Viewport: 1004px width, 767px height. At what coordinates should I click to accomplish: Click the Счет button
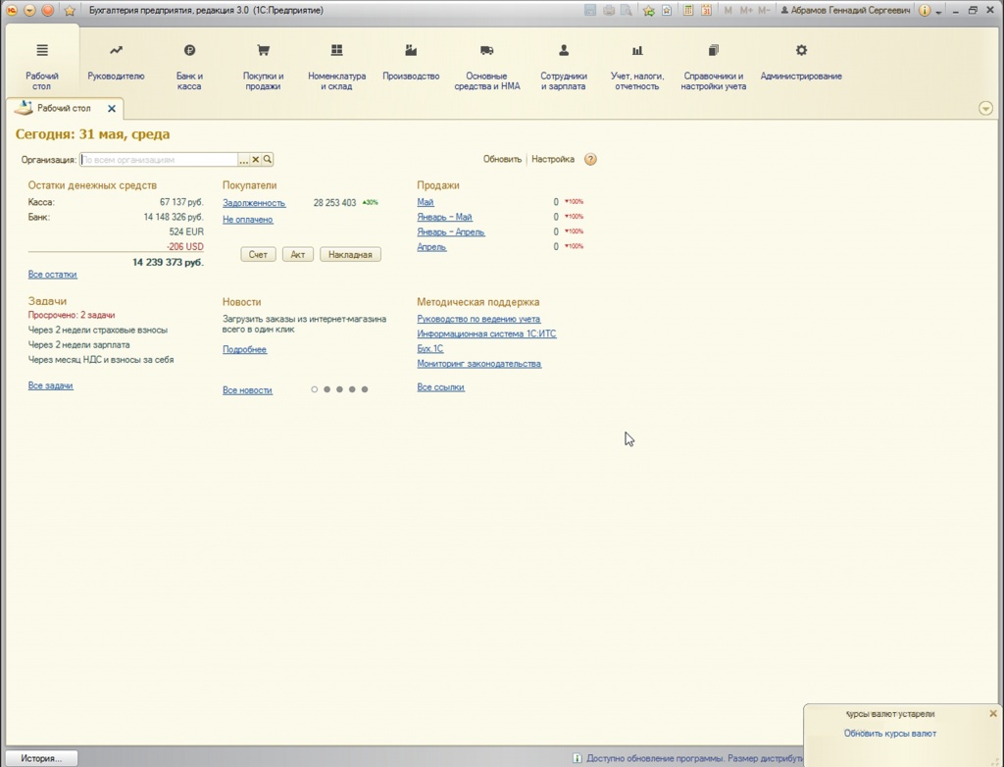(x=258, y=254)
